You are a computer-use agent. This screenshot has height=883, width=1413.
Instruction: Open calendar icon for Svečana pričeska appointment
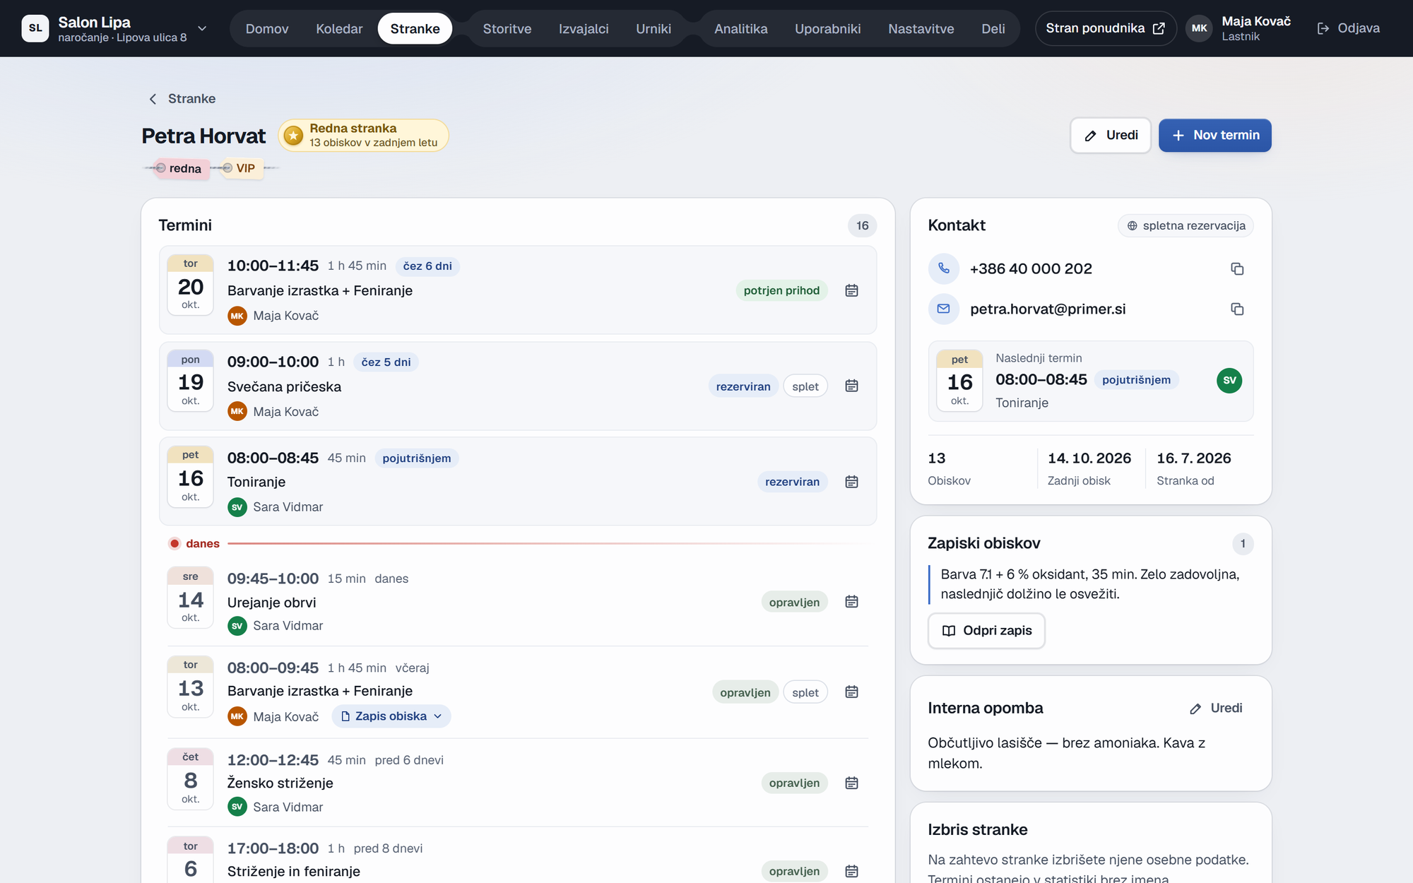click(x=851, y=386)
